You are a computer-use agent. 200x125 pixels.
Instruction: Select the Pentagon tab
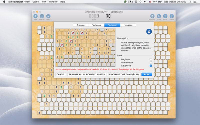click(112, 25)
